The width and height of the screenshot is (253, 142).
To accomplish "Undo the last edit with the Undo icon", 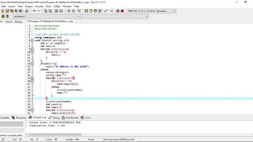I will pos(34,11).
